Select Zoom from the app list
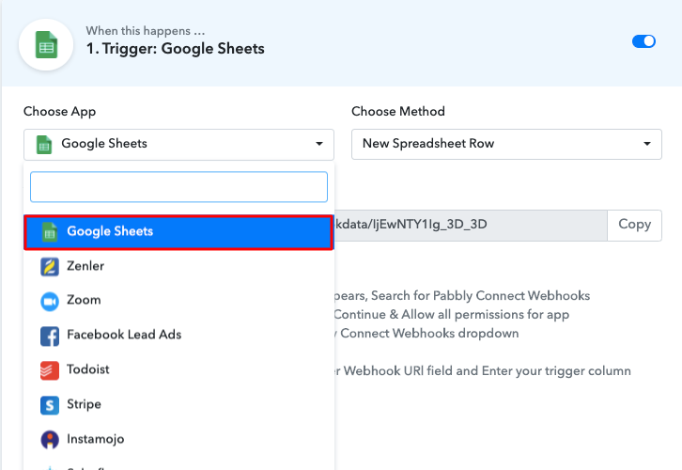This screenshot has width=682, height=470. pyautogui.click(x=178, y=300)
